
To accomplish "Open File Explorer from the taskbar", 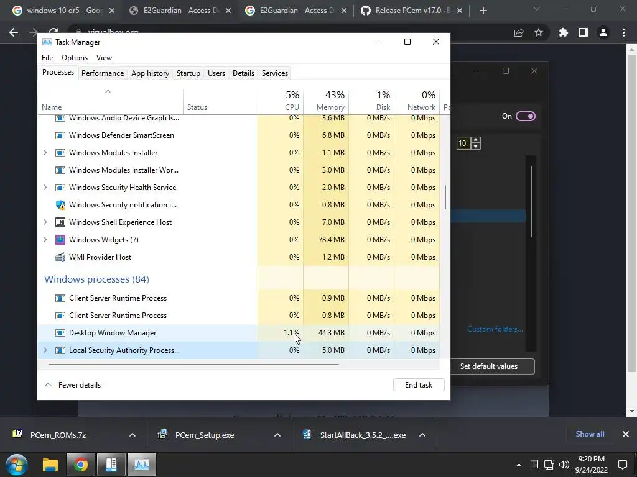I will click(x=50, y=465).
